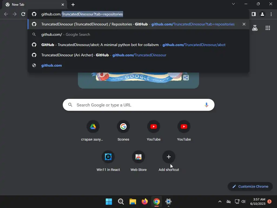
Task: Open the Google apps grid
Action: point(268,28)
